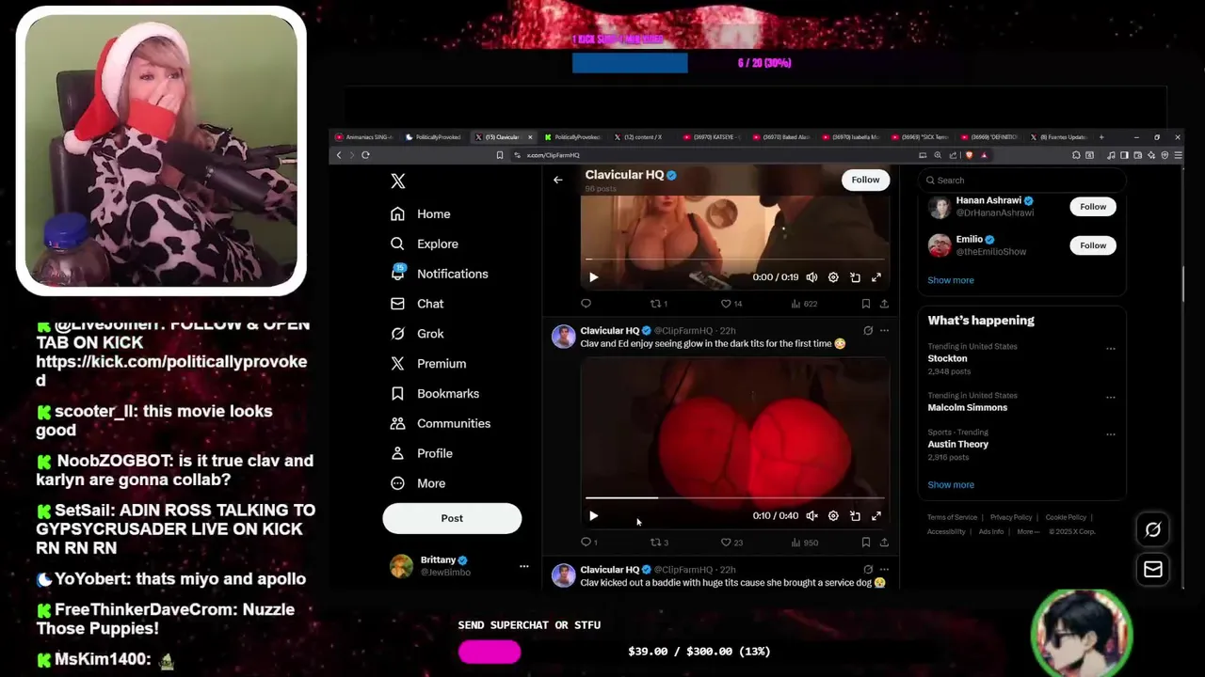This screenshot has width=1205, height=677.
Task: Bookmark the post with 950 views
Action: point(865,543)
